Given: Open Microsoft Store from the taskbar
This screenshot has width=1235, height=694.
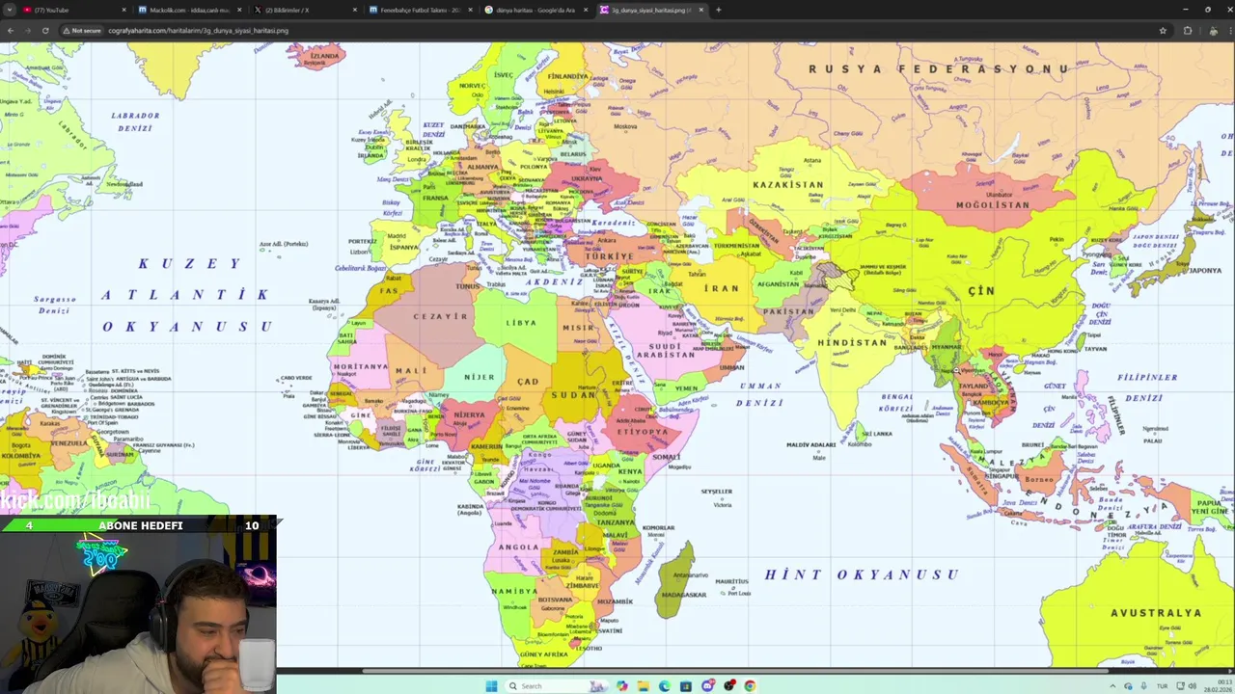Looking at the screenshot, I should pos(686,686).
